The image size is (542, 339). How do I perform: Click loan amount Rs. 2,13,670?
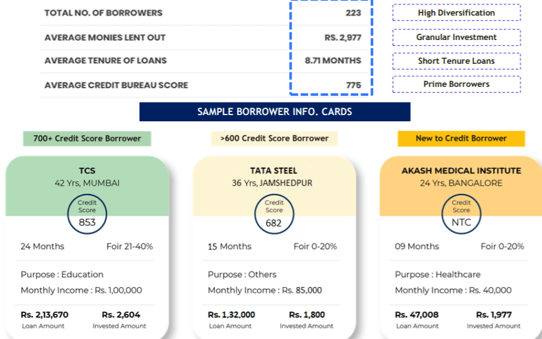click(44, 315)
